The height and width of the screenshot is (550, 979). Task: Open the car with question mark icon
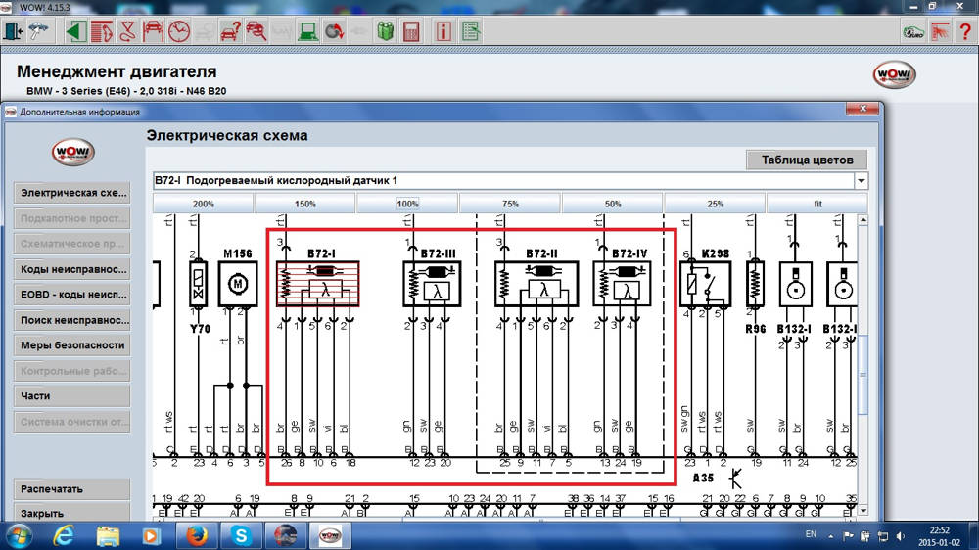click(x=230, y=30)
